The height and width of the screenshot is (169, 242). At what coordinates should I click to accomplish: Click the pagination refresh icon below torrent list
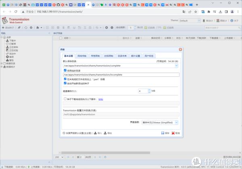point(105,157)
